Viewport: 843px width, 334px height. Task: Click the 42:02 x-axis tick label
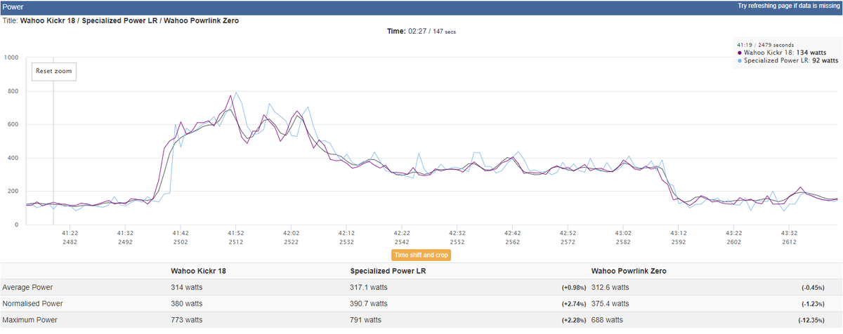pyautogui.click(x=291, y=233)
